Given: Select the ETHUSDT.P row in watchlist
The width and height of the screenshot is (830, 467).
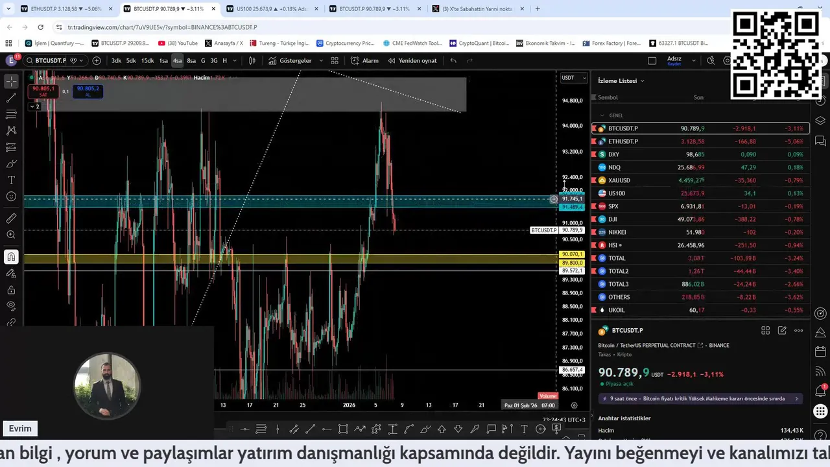Looking at the screenshot, I should click(700, 141).
